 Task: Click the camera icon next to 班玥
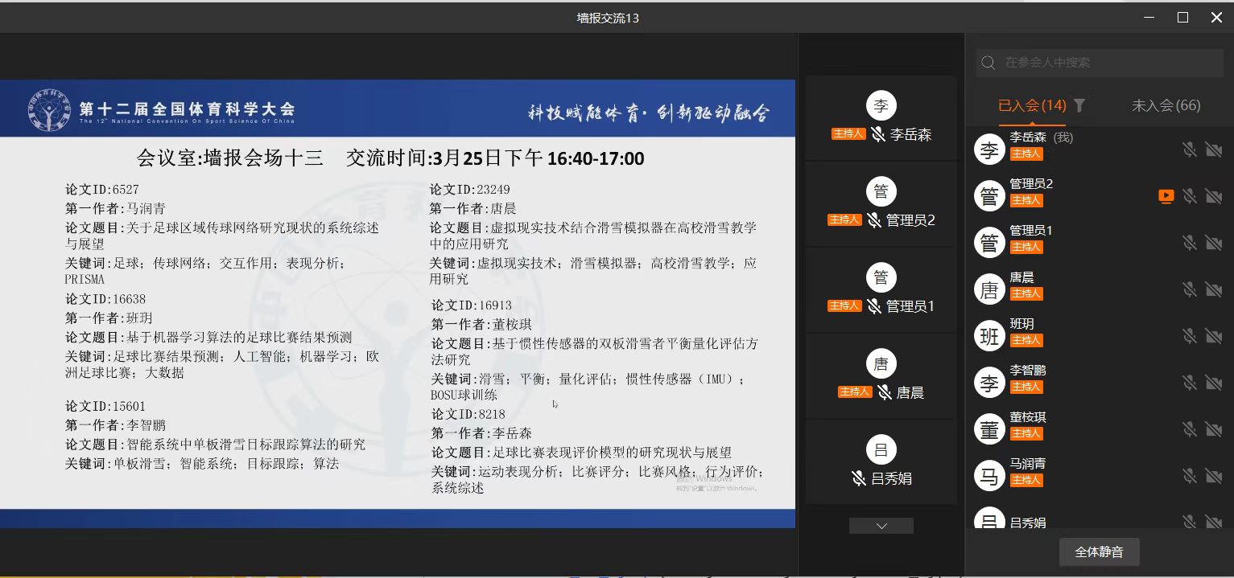tap(1215, 335)
